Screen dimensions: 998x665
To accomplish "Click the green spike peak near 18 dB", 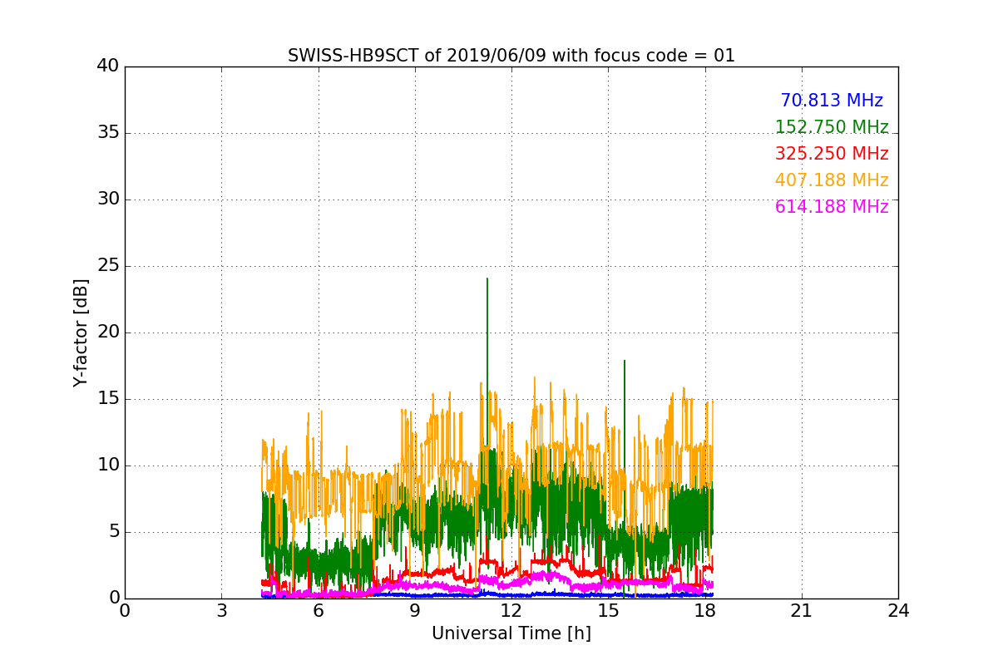I will (625, 361).
